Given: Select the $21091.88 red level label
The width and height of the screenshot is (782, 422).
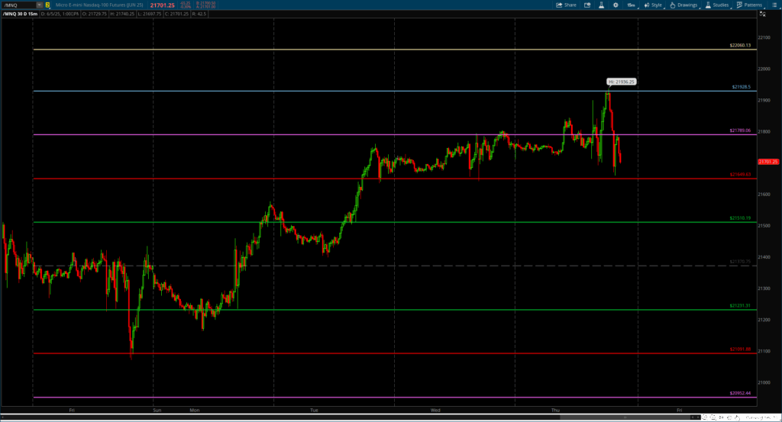Looking at the screenshot, I should [740, 350].
